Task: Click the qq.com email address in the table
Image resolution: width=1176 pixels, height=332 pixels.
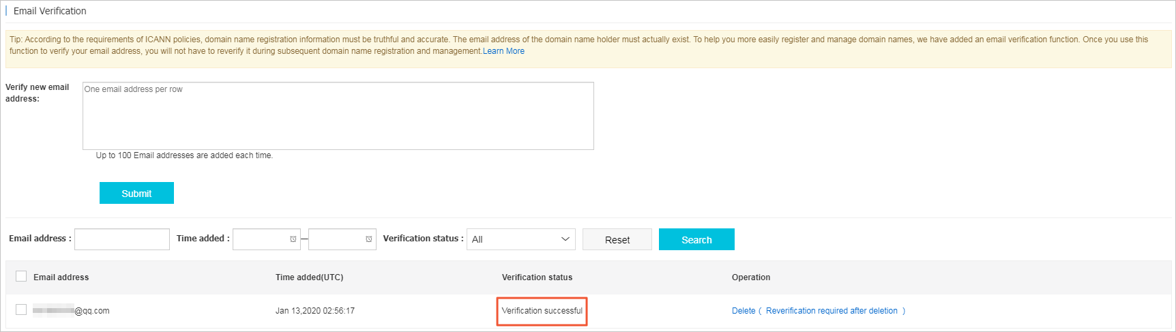Action: pyautogui.click(x=71, y=311)
